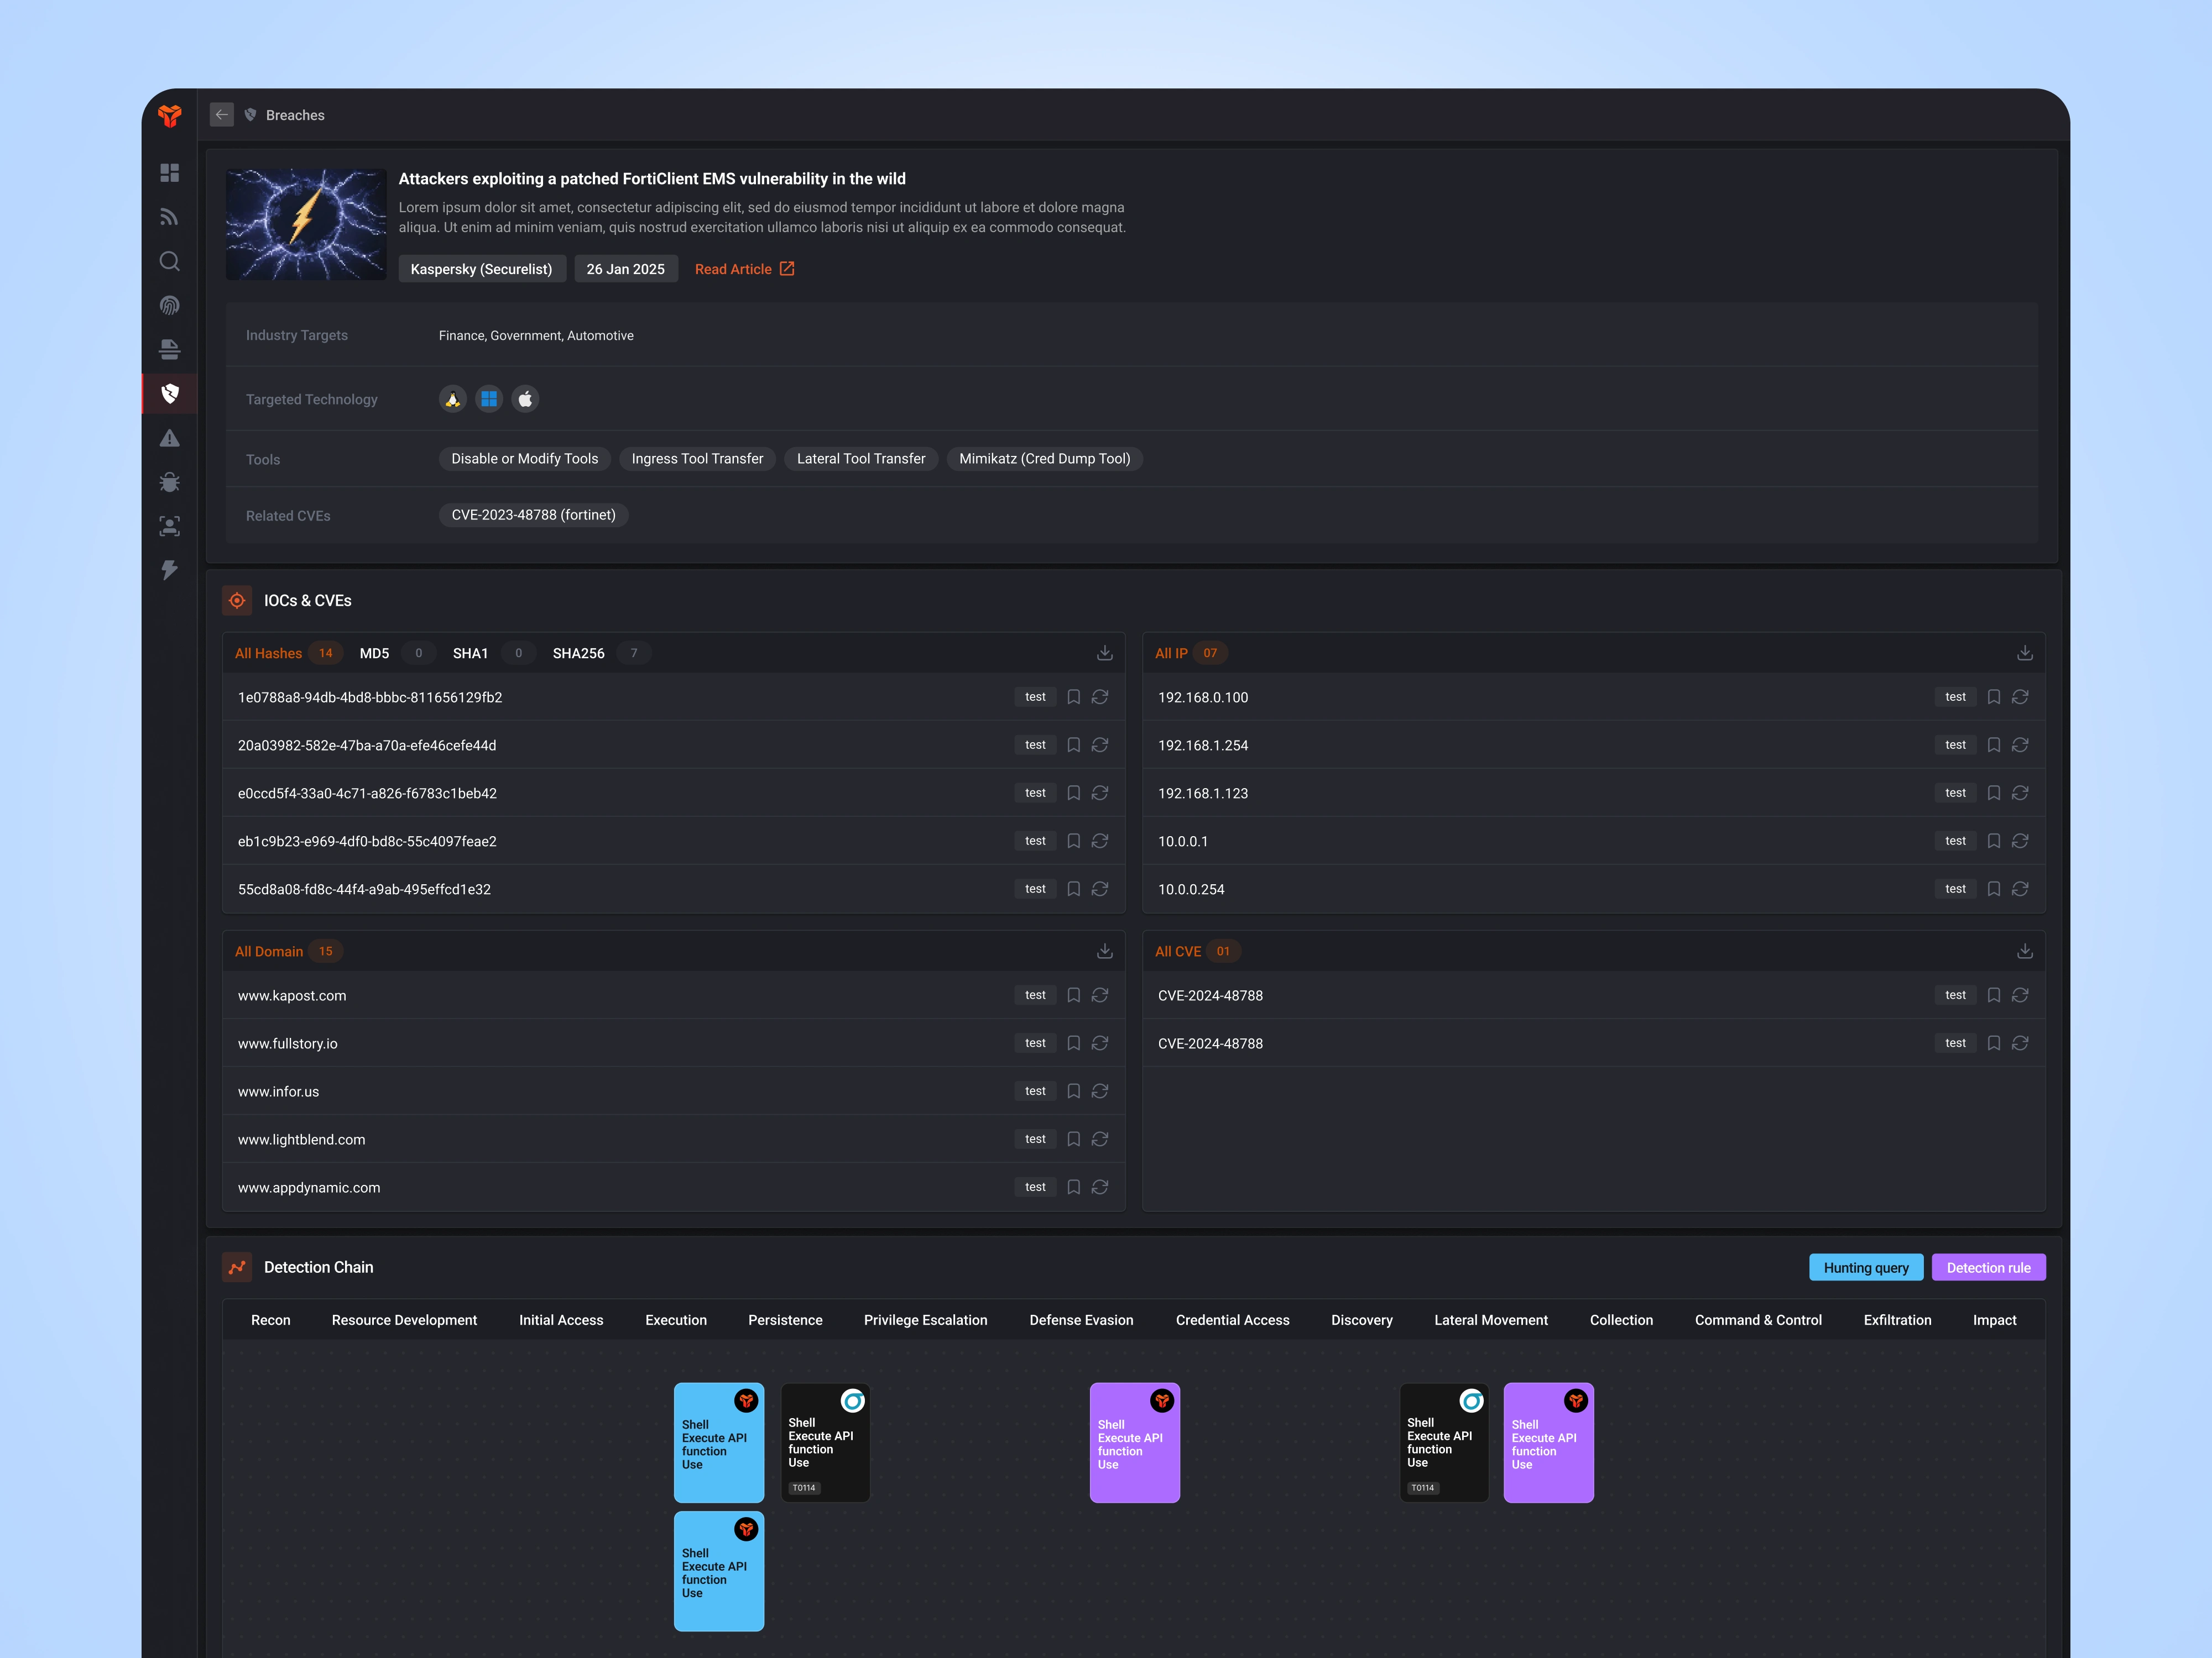This screenshot has width=2212, height=1658.
Task: Select the RSS feeds icon in sidebar
Action: (x=169, y=216)
